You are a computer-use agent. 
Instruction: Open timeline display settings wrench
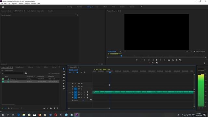85,72
